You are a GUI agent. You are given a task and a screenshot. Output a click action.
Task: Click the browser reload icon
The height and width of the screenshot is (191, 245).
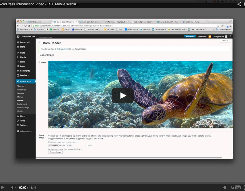[25, 26]
